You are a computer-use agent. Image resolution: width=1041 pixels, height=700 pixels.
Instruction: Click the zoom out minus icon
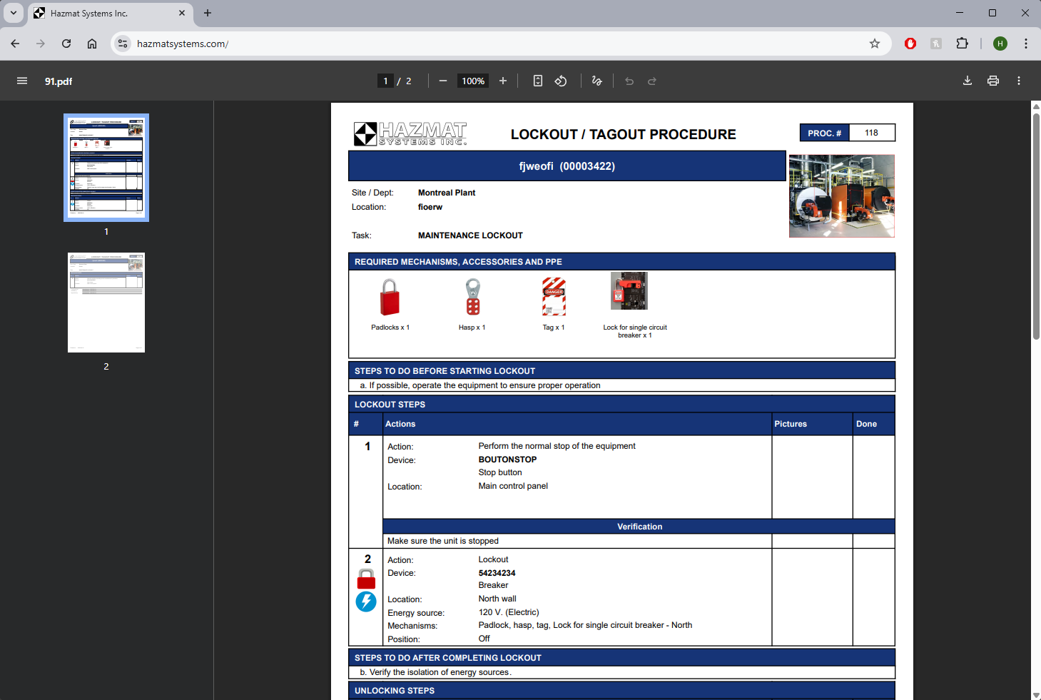[x=443, y=81]
